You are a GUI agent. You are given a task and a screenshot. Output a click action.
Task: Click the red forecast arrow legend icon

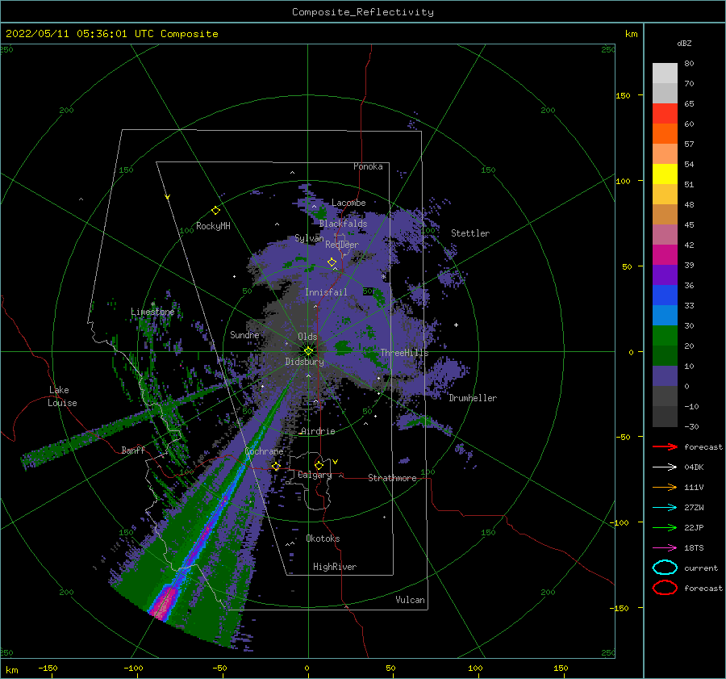665,446
